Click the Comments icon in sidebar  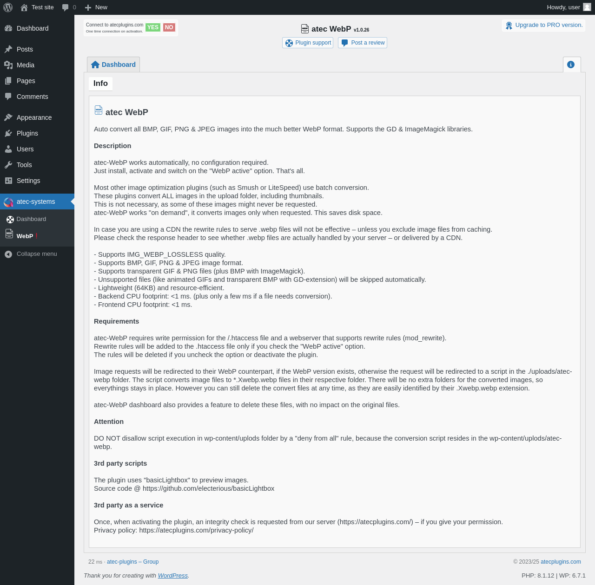(8, 97)
